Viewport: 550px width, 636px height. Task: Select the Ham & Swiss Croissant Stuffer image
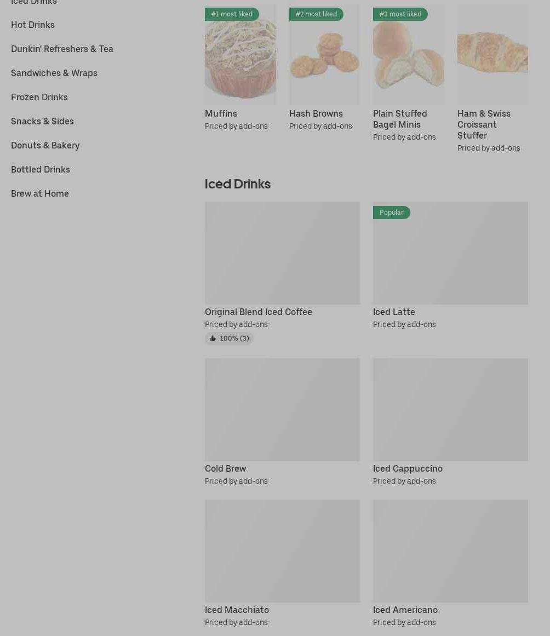[493, 55]
